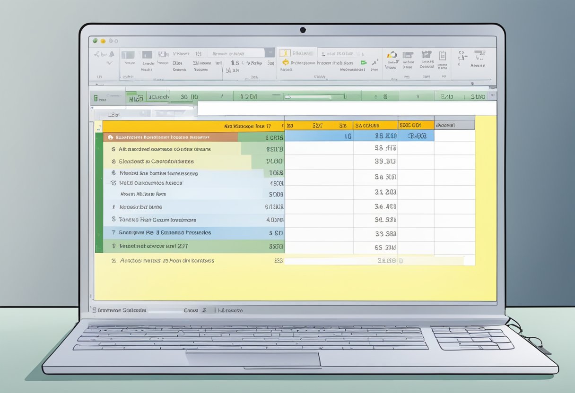
Task: Click the green flag icon in the ribbon
Action: coord(363,62)
